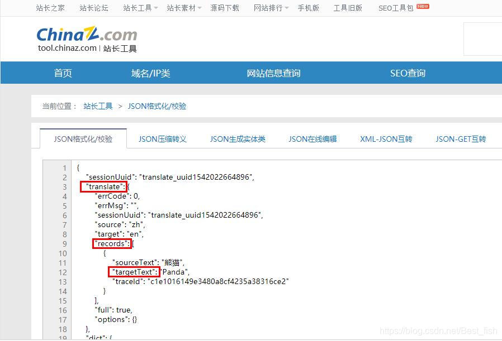The width and height of the screenshot is (502, 341).
Task: Click the "errMsg" key
Action: (x=111, y=205)
